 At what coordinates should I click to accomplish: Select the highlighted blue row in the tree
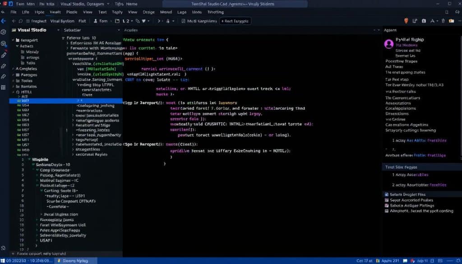click(66, 101)
